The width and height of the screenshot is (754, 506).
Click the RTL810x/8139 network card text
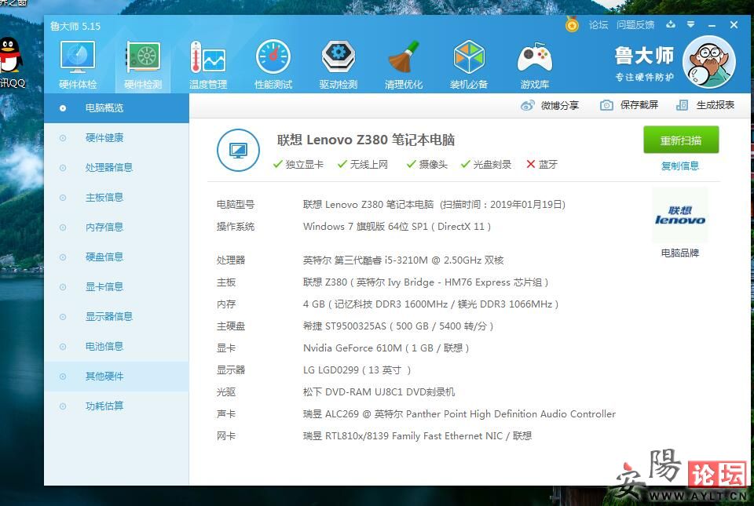417,436
